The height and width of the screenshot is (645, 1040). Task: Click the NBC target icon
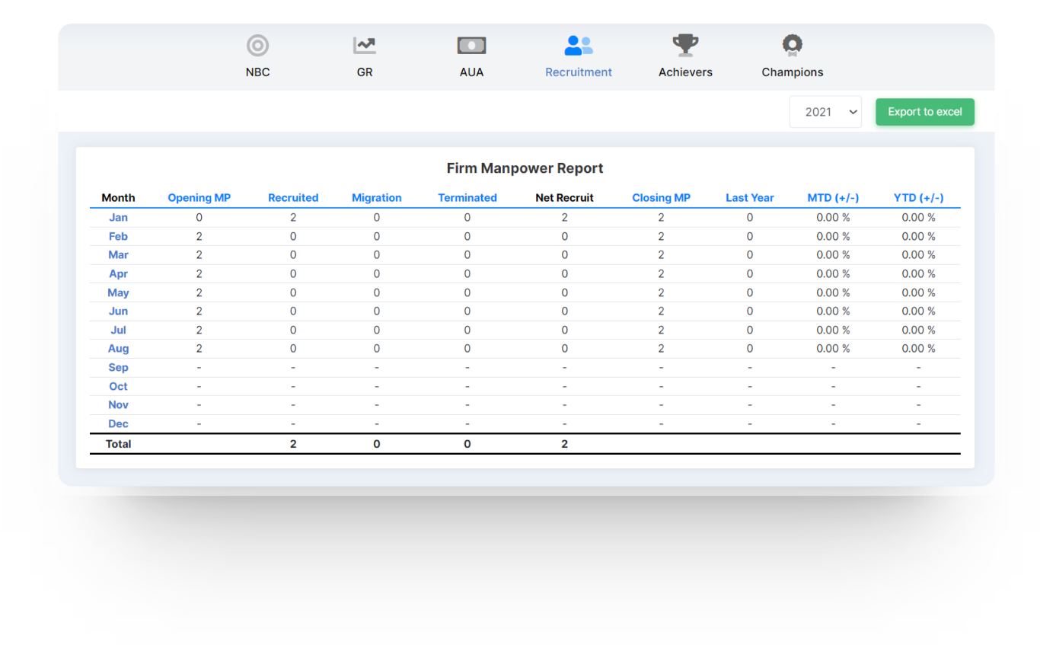258,46
